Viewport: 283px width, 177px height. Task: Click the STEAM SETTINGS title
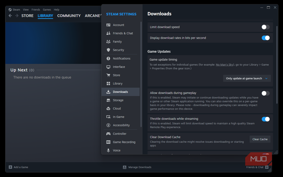click(x=121, y=14)
